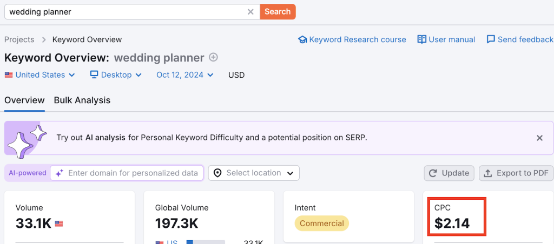
Task: Clear the wedding planner search text
Action: click(x=250, y=12)
